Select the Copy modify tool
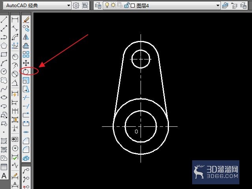 pos(26,28)
